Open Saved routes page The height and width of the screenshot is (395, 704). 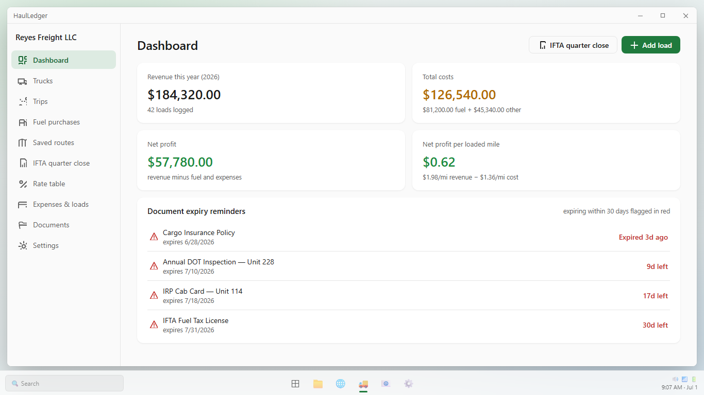[63, 142]
